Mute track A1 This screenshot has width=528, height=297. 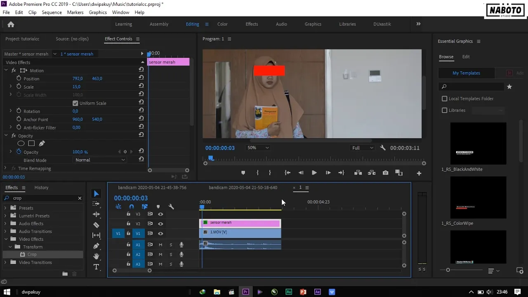click(x=160, y=245)
